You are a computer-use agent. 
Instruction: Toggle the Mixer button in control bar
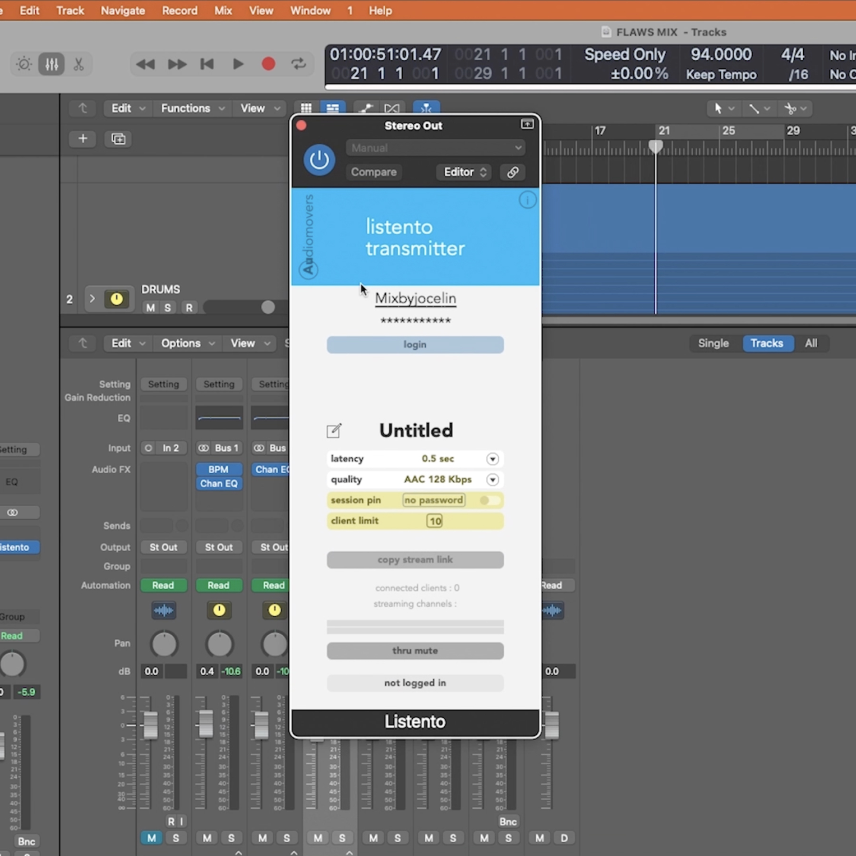(x=51, y=64)
